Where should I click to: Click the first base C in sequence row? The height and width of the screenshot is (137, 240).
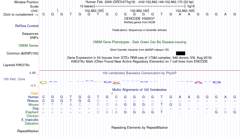[44, 14]
